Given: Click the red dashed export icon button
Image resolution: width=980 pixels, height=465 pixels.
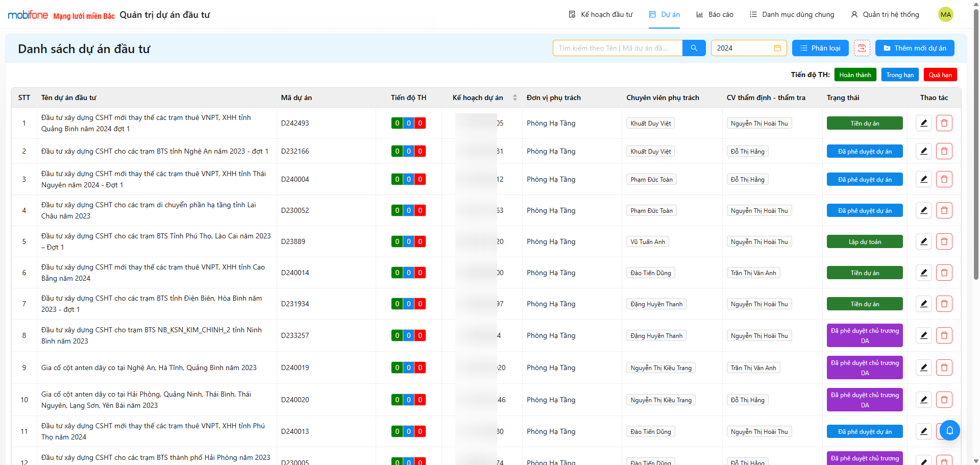Looking at the screenshot, I should coord(862,48).
